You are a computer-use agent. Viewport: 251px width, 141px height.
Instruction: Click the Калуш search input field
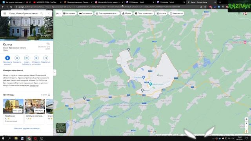tap(24, 13)
